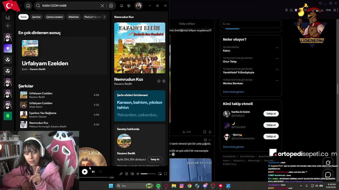Open browser downloads icon in toolbar
339x190 pixels.
point(322,10)
